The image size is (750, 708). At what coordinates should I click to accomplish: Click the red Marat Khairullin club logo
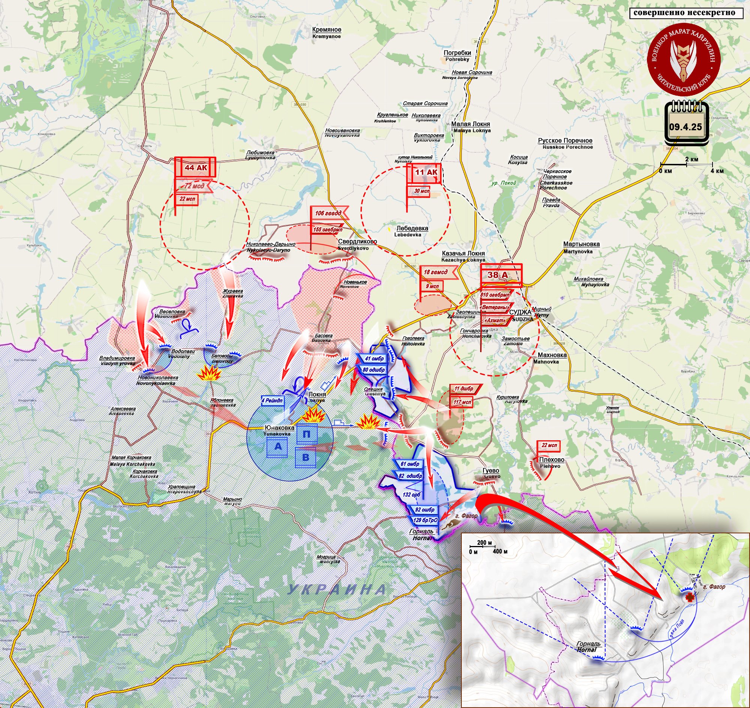[x=684, y=59]
